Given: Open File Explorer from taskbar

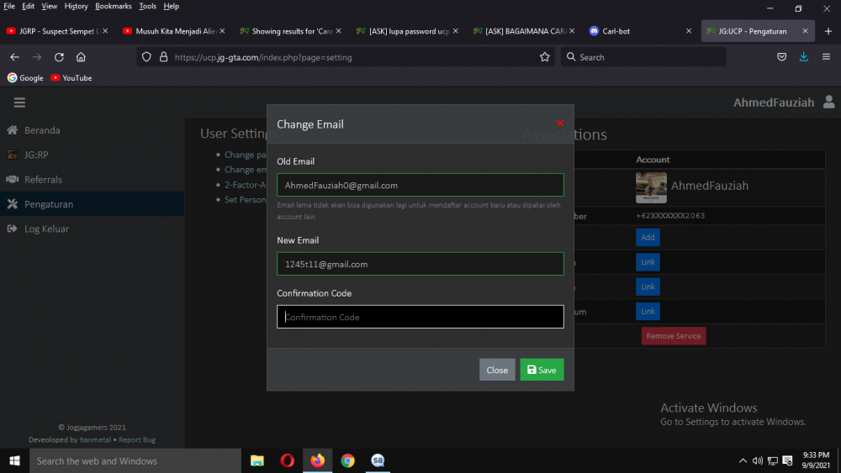Looking at the screenshot, I should (x=257, y=460).
